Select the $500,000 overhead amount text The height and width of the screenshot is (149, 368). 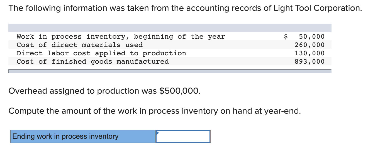(x=180, y=91)
